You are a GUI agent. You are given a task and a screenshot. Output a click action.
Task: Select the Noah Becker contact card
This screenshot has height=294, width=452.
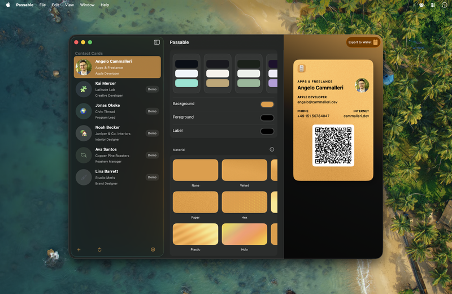click(x=118, y=133)
